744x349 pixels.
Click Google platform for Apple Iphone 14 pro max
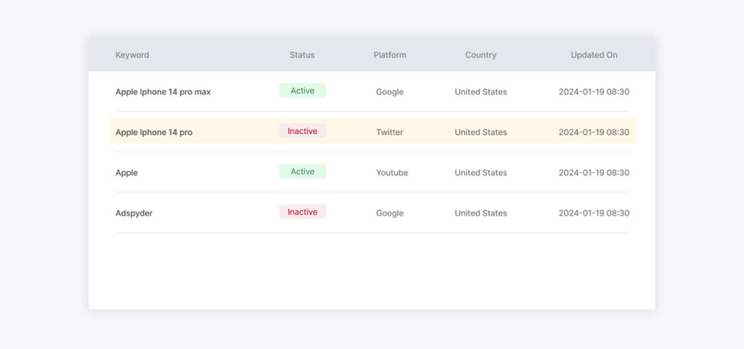point(389,92)
